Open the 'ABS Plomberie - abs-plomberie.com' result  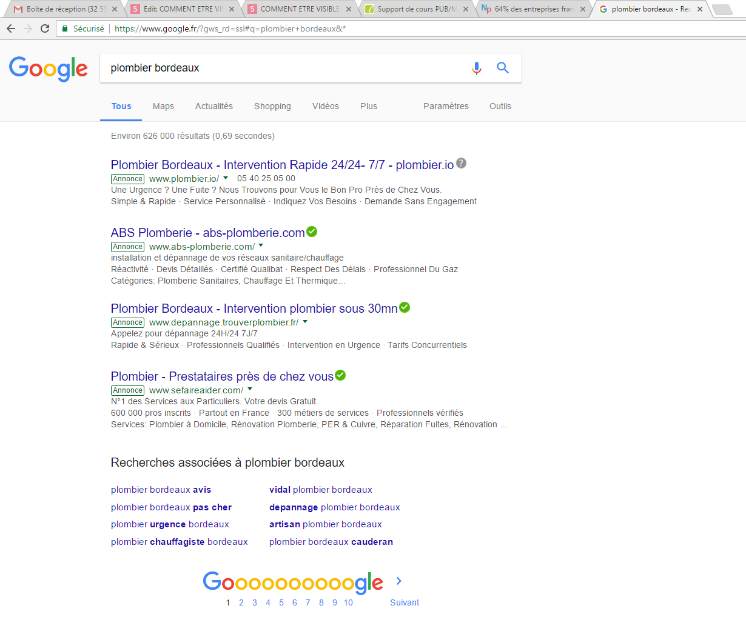[207, 233]
